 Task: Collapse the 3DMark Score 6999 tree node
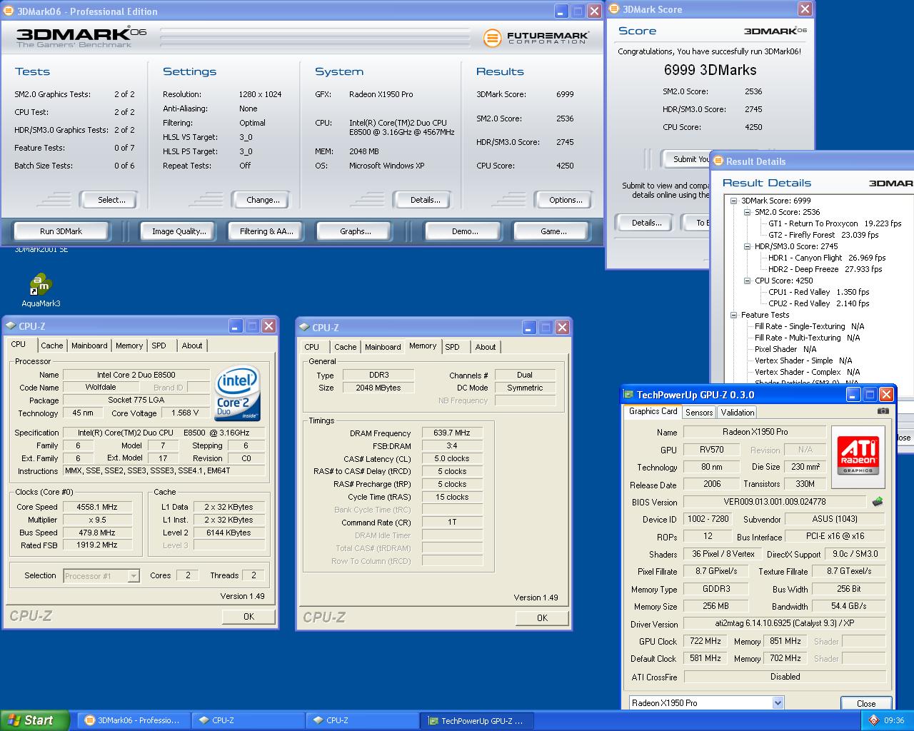point(733,201)
